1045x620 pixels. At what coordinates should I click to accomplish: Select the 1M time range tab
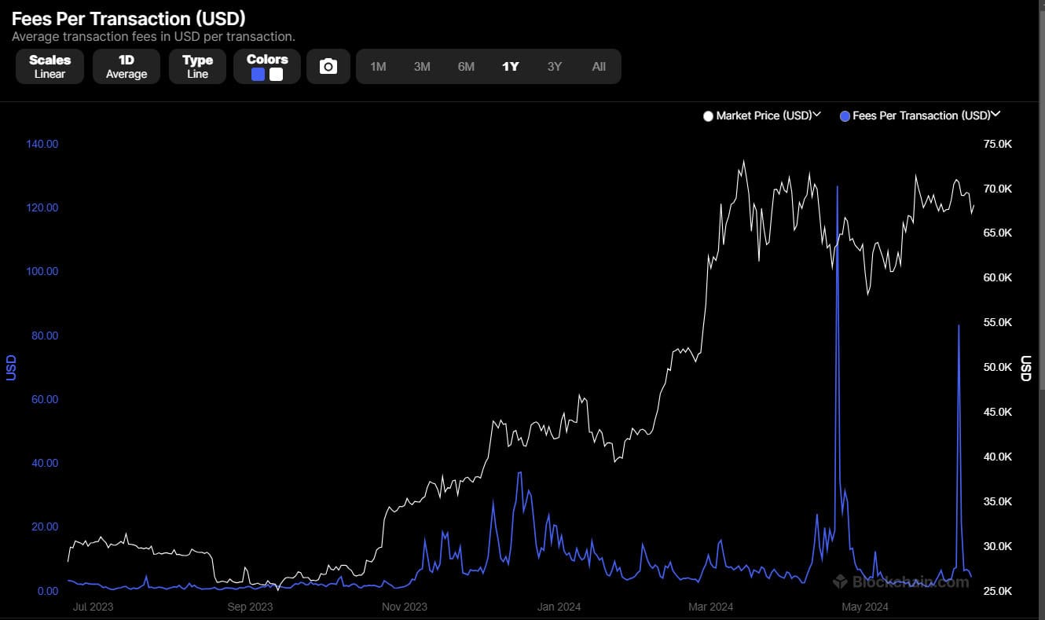coord(378,67)
